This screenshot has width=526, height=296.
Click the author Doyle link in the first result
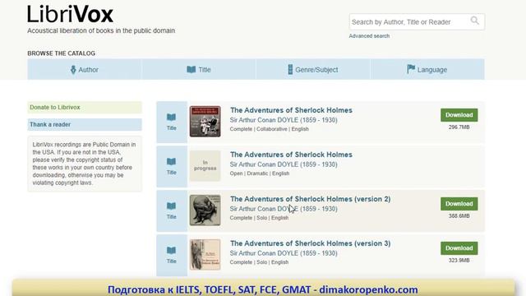(284, 120)
